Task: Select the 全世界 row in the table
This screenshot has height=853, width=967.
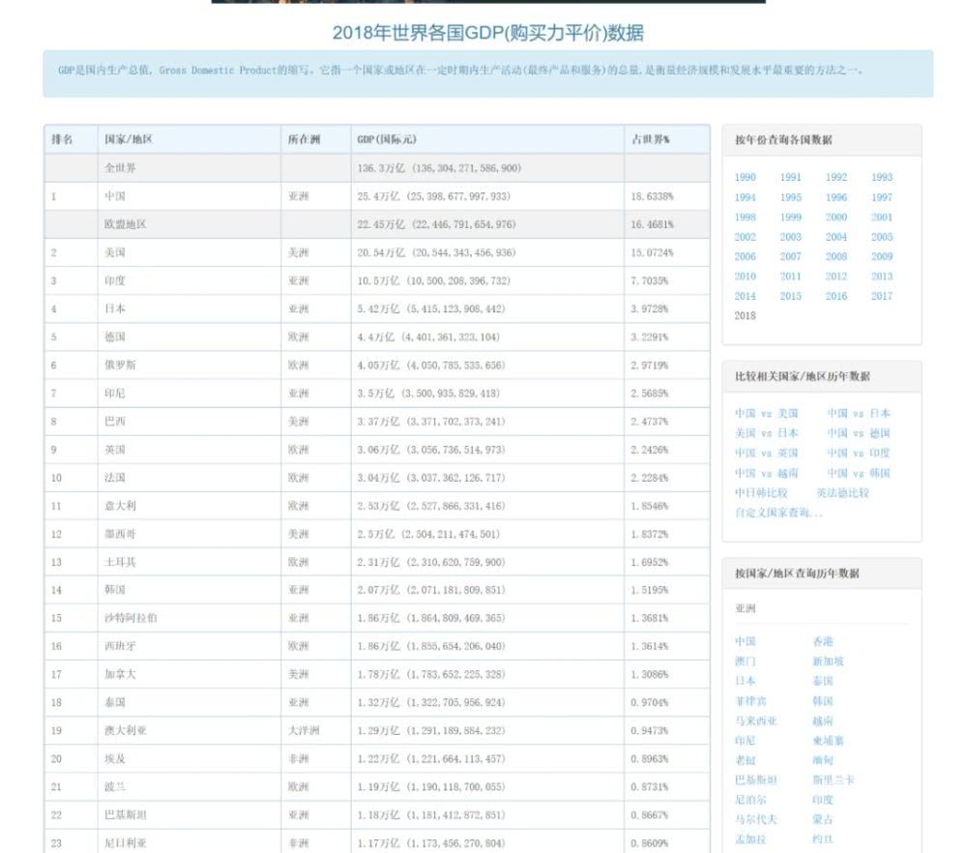Action: (x=377, y=167)
